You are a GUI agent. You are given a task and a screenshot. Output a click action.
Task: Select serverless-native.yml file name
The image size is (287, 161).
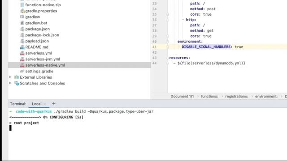click(45, 65)
